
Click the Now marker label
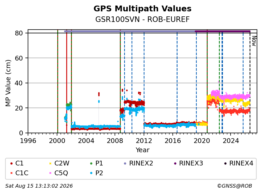pos(254,41)
